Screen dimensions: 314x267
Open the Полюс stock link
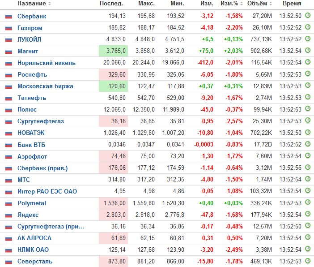(x=27, y=109)
